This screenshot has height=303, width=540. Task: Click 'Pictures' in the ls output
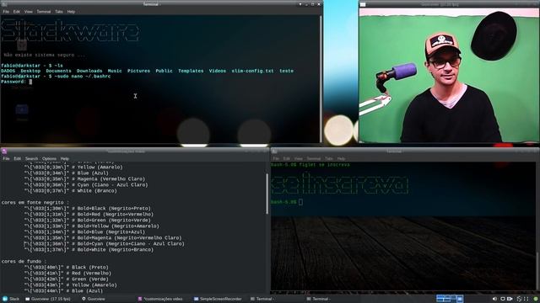138,71
